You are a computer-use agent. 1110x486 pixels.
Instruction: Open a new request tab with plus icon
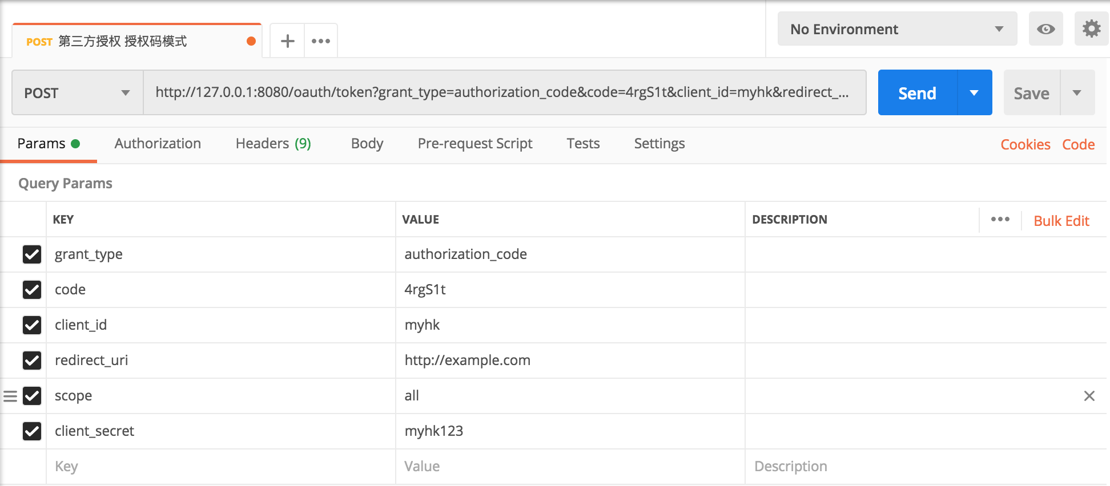(288, 41)
